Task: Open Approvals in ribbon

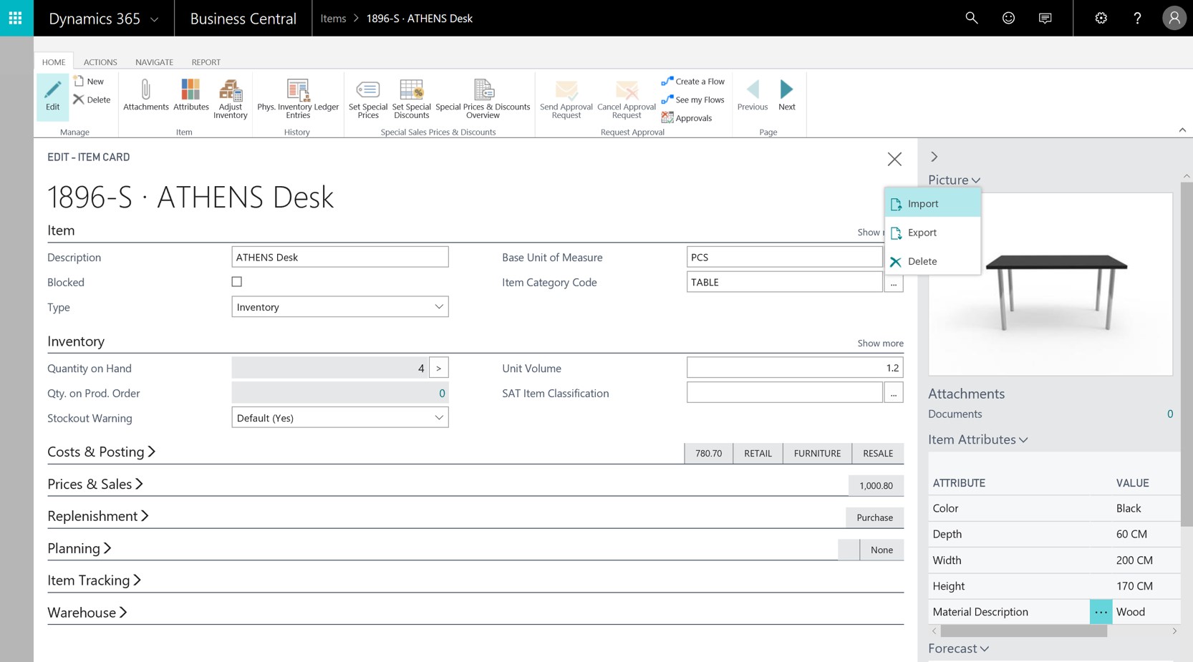Action: point(687,118)
